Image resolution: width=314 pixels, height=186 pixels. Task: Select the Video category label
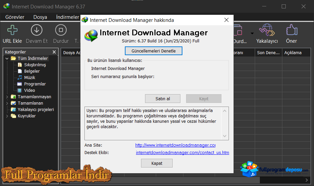(x=30, y=90)
